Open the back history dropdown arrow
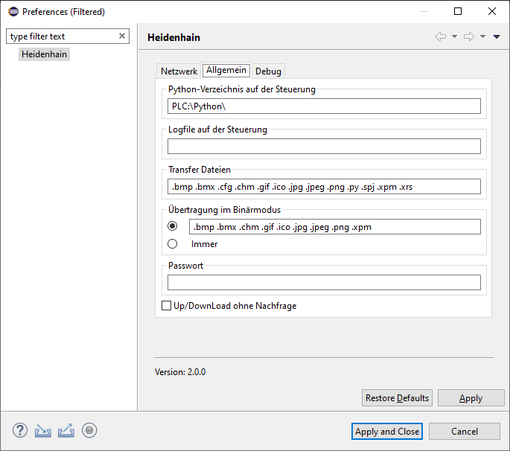 click(454, 36)
